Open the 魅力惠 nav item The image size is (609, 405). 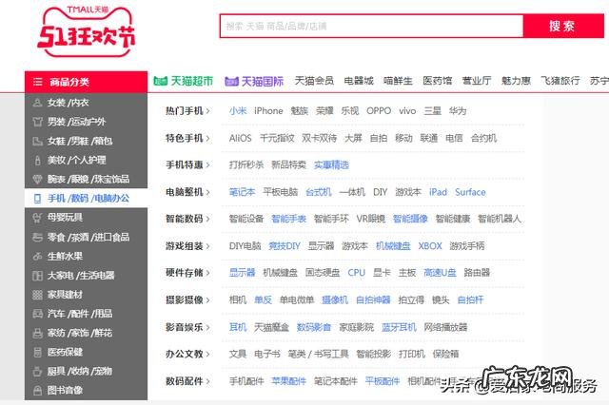point(516,81)
